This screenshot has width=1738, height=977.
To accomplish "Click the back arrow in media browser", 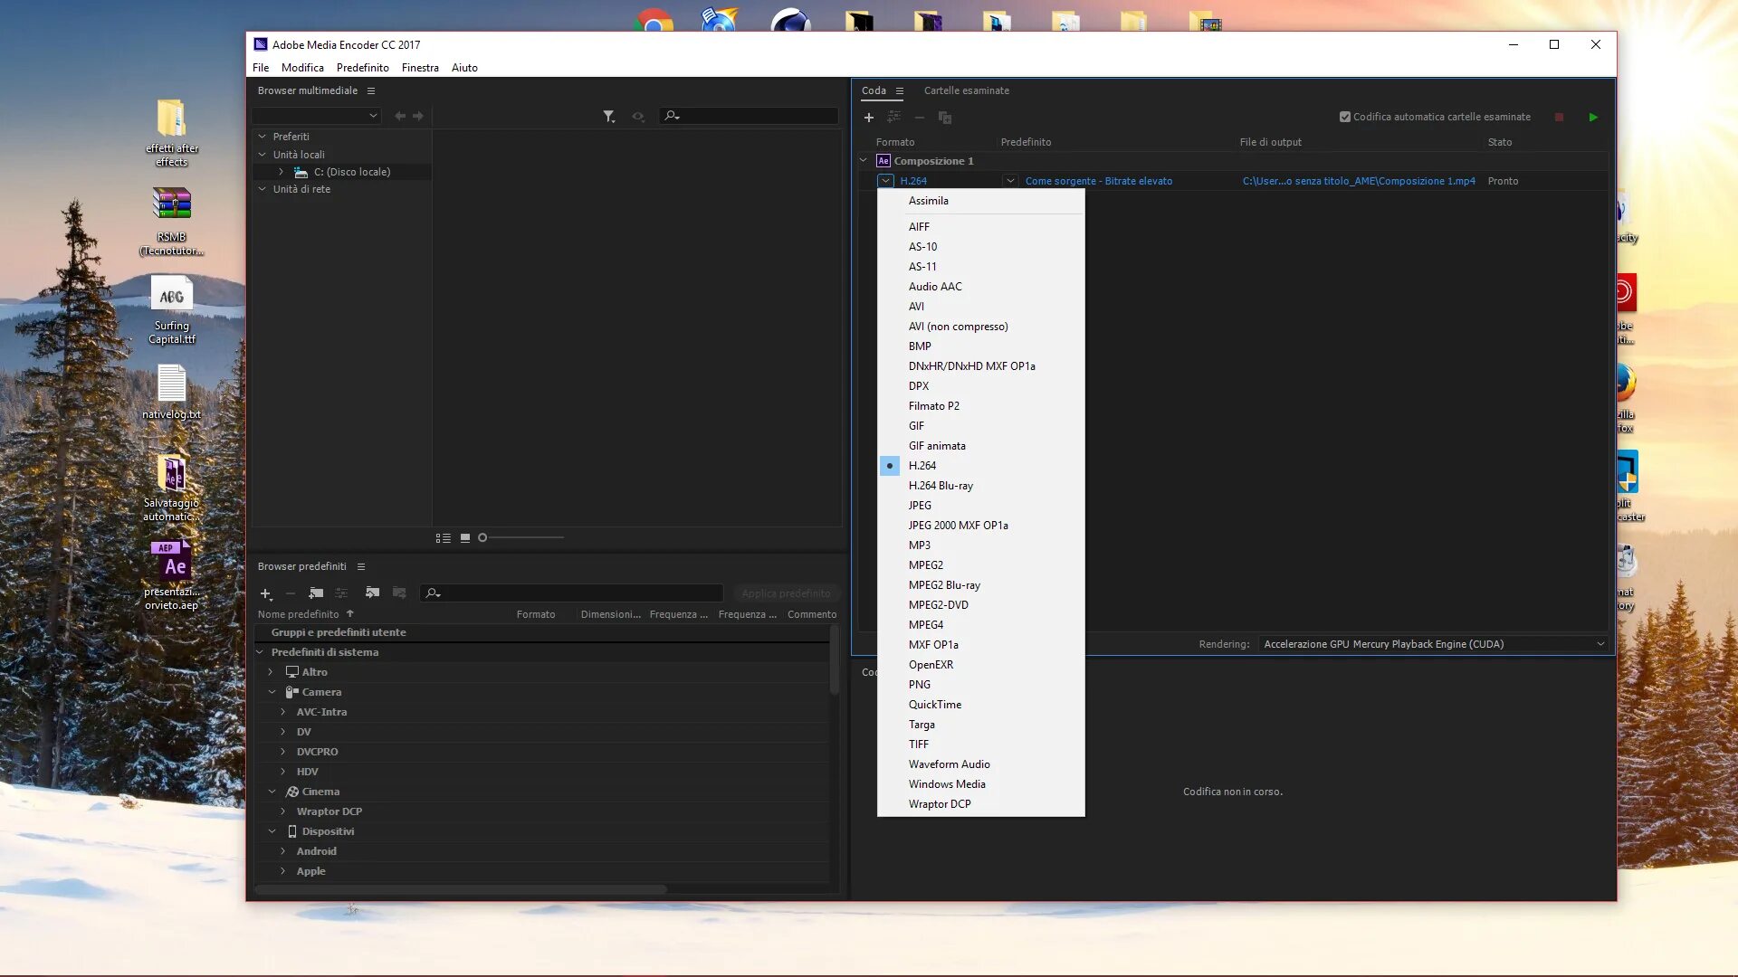I will [x=400, y=116].
